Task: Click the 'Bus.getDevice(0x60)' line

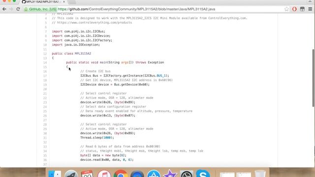Action: tap(115, 85)
